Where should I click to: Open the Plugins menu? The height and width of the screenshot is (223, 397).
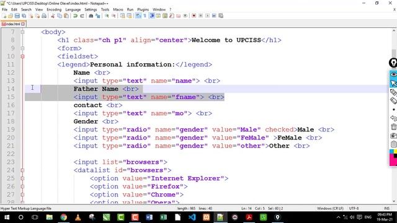[143, 9]
